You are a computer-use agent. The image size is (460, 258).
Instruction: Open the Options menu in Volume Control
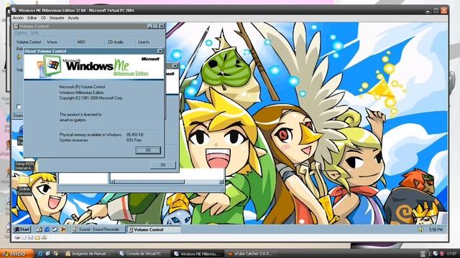tap(21, 33)
